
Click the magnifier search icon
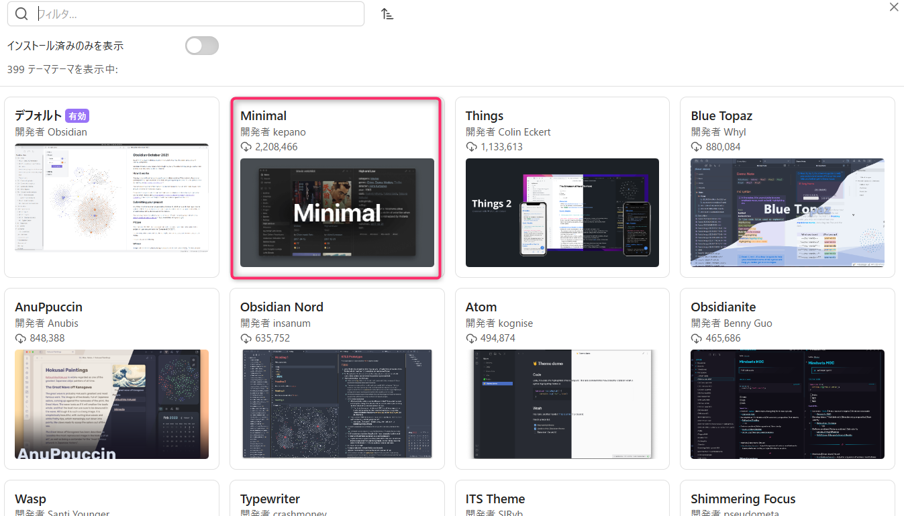click(21, 14)
